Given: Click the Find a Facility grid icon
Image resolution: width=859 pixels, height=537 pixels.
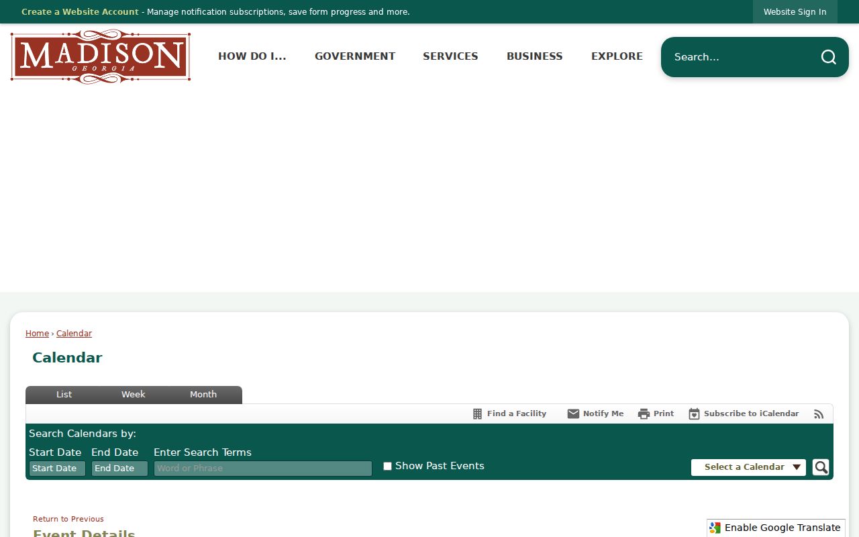Looking at the screenshot, I should 477,414.
